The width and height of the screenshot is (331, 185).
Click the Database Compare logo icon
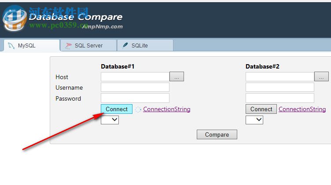coord(15,18)
